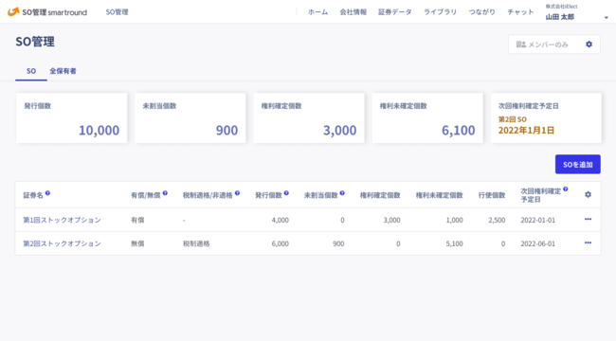Select the SO tab
Image resolution: width=616 pixels, height=341 pixels.
[x=31, y=71]
